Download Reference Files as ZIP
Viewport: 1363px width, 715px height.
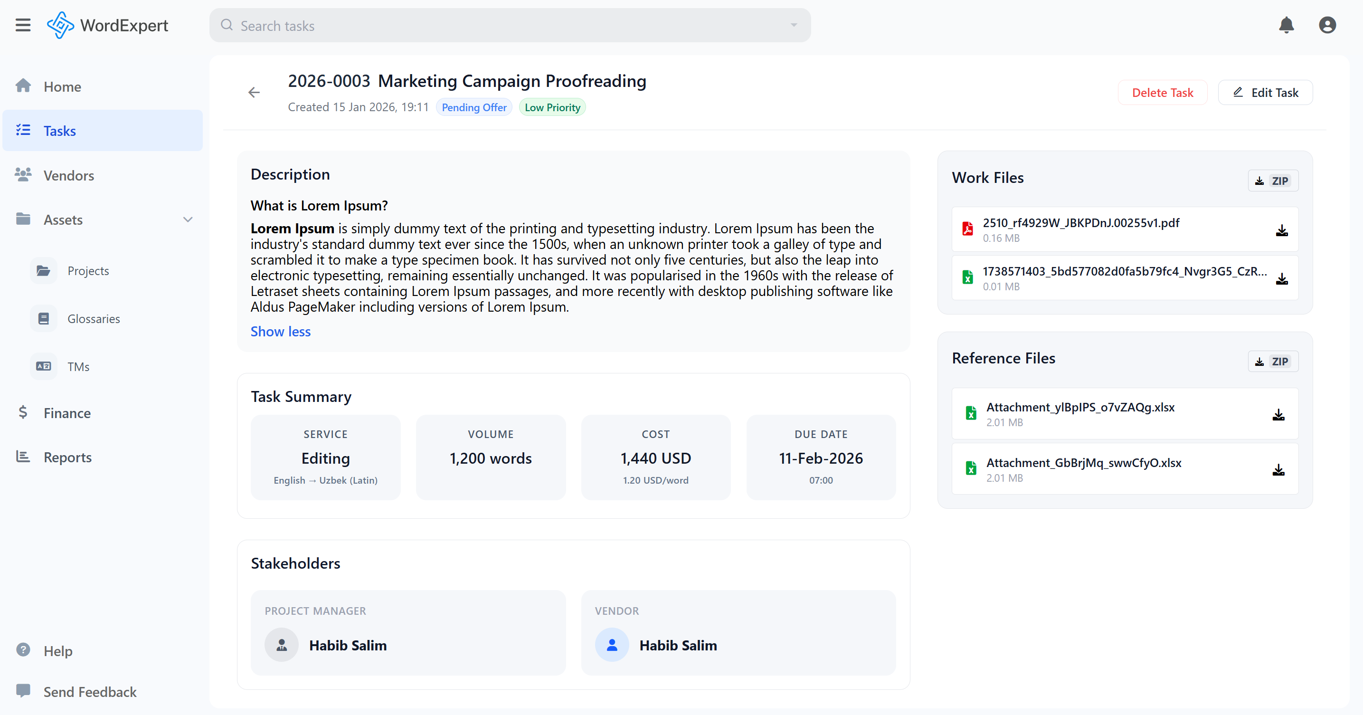(x=1272, y=361)
